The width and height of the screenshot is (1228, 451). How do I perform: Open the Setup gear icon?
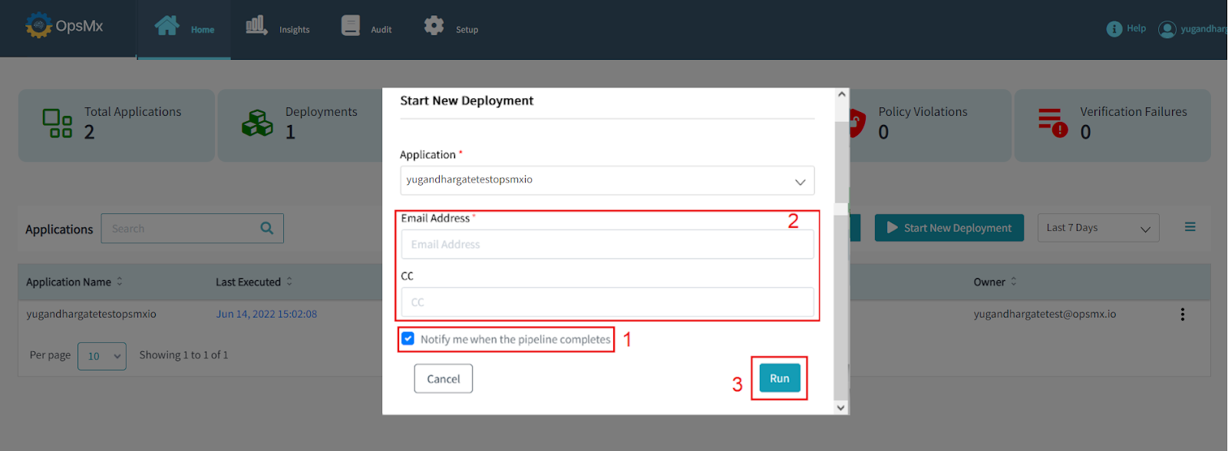click(x=434, y=26)
